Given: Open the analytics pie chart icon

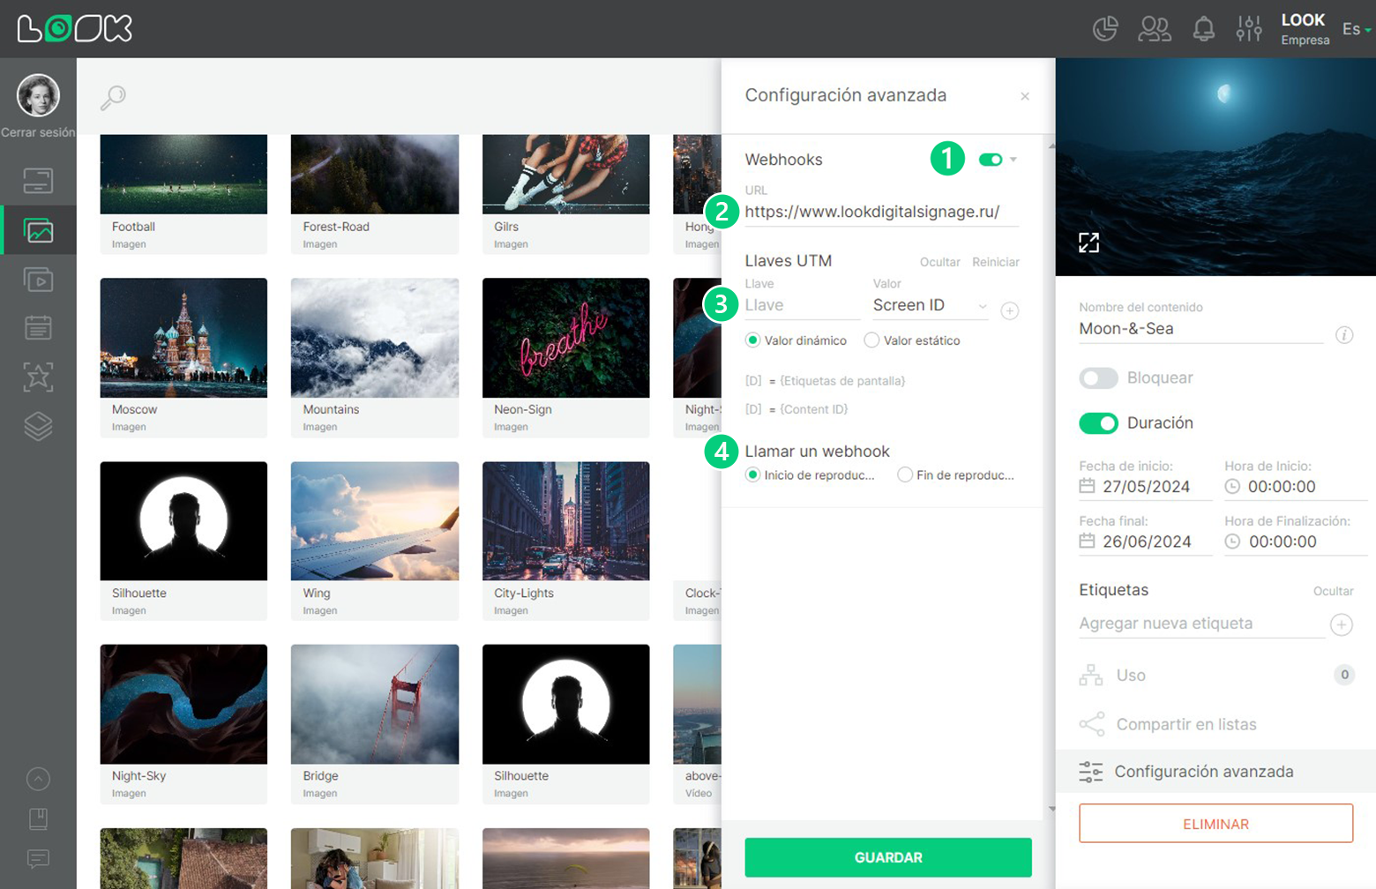Looking at the screenshot, I should 1105,29.
